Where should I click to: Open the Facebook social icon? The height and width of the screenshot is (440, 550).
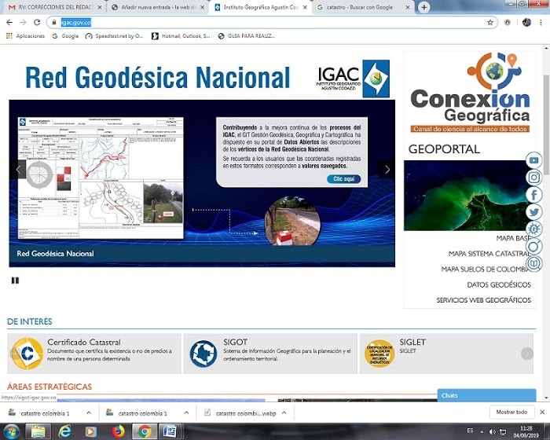[533, 195]
